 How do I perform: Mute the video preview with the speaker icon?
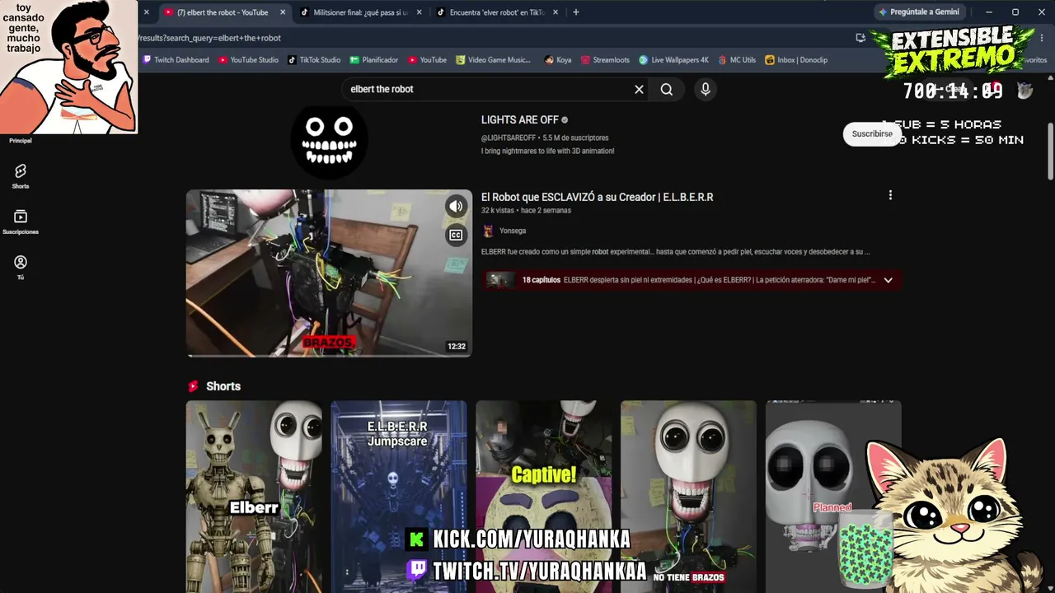(456, 206)
